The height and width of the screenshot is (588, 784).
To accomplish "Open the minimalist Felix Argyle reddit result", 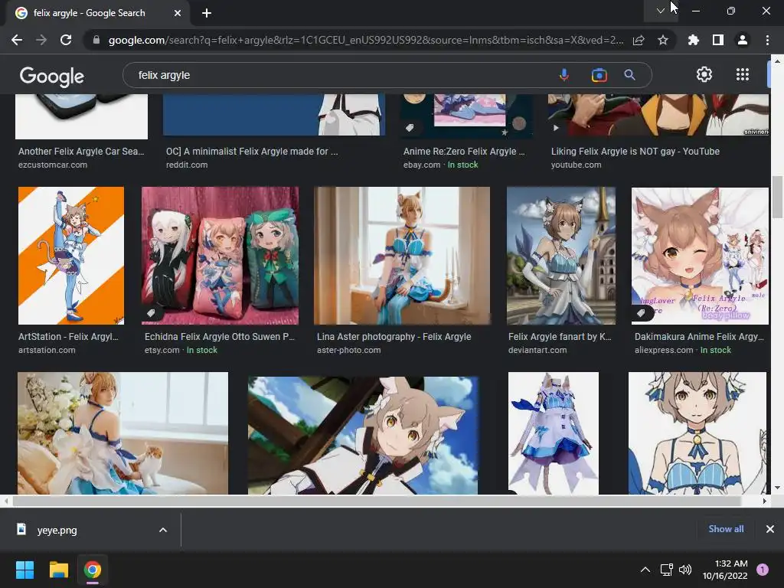I will click(x=252, y=151).
